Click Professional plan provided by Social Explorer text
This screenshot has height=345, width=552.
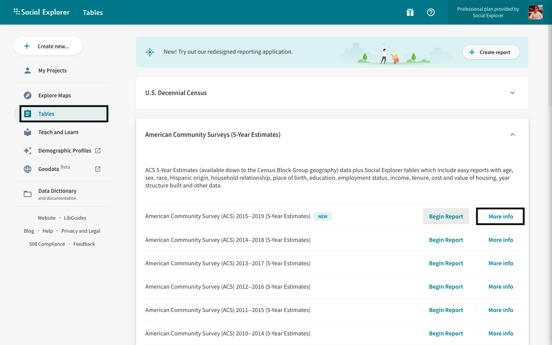488,12
